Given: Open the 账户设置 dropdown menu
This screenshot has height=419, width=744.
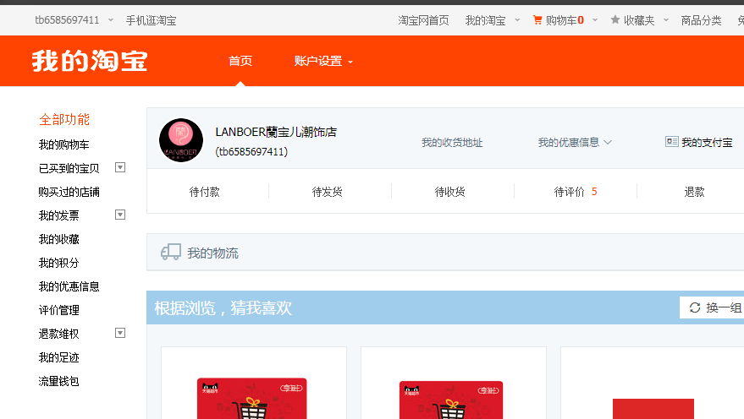Looking at the screenshot, I should pyautogui.click(x=323, y=61).
